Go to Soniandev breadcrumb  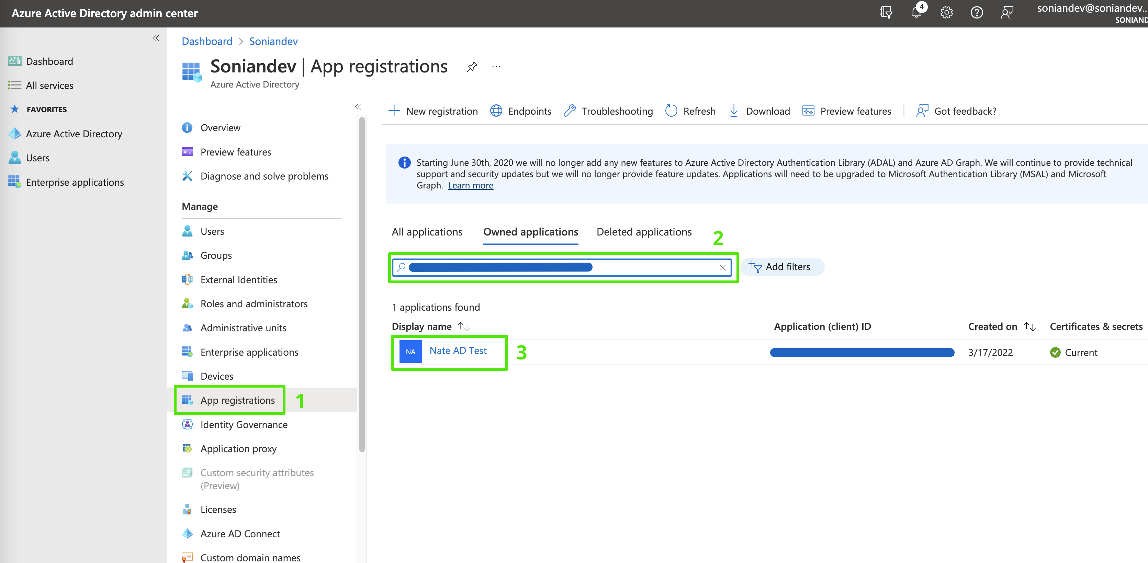point(273,42)
